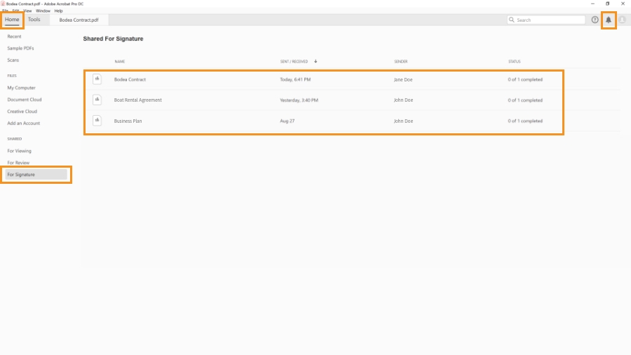
Task: Open the Bodea Contract.pdf document tab
Action: [x=79, y=20]
